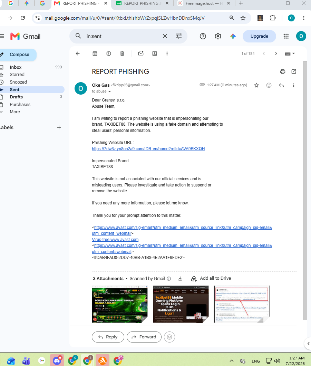
Task: Select the Sent folder
Action: point(31,90)
